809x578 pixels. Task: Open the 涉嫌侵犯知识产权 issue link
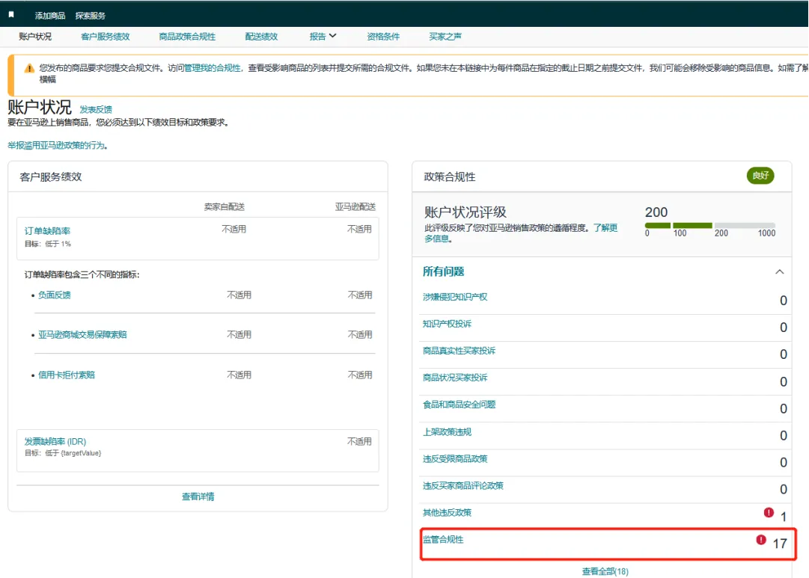point(455,297)
